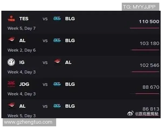162x129 pixels.
Task: Click AL logo in bottom match row
Action: click(11, 106)
